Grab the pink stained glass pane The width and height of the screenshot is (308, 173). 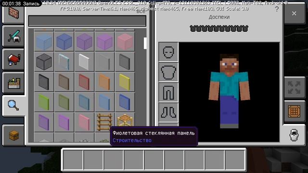[85, 122]
